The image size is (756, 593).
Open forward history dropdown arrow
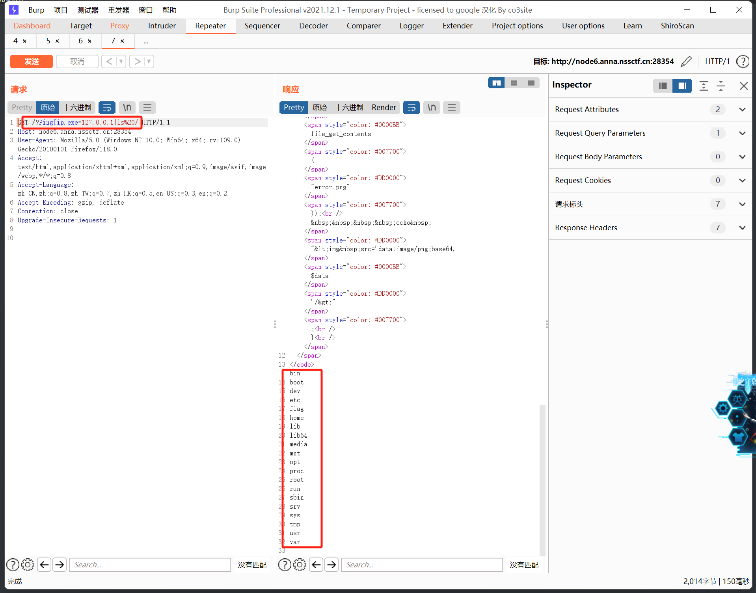click(x=149, y=61)
